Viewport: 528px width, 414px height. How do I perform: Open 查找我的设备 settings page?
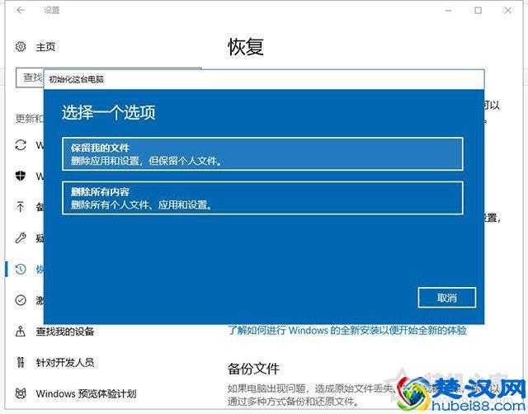pyautogui.click(x=65, y=332)
